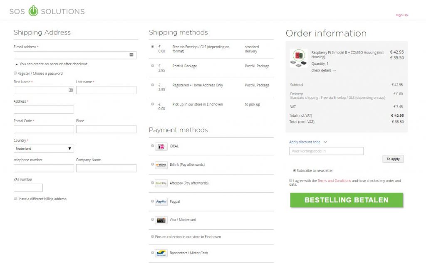This screenshot has width=426, height=263.
Task: Click the SOS Solutions power logo
Action: coord(33,11)
